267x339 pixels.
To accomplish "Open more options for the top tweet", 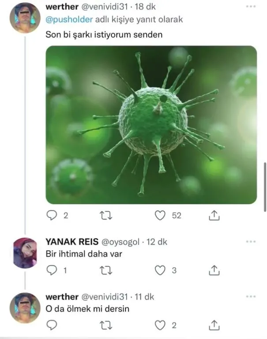I will tap(252, 8).
